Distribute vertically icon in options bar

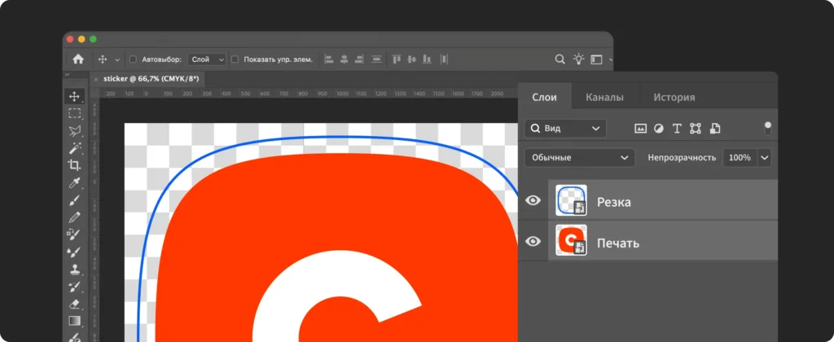coord(376,59)
